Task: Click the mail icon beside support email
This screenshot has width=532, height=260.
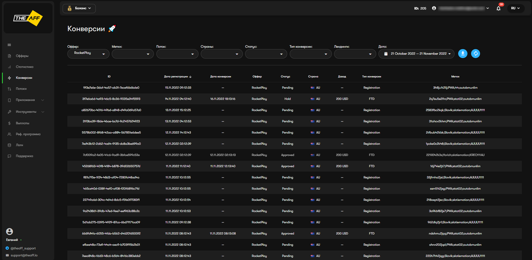Action: coord(7,256)
